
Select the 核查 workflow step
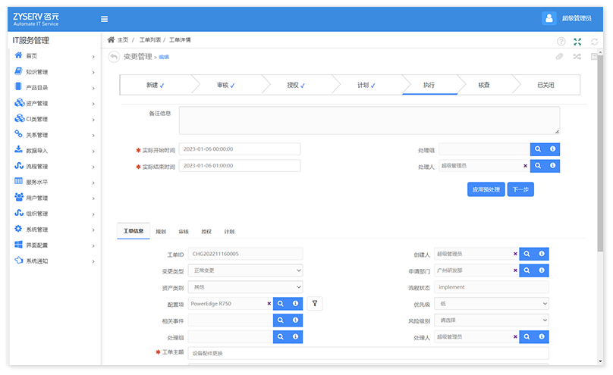coord(484,85)
